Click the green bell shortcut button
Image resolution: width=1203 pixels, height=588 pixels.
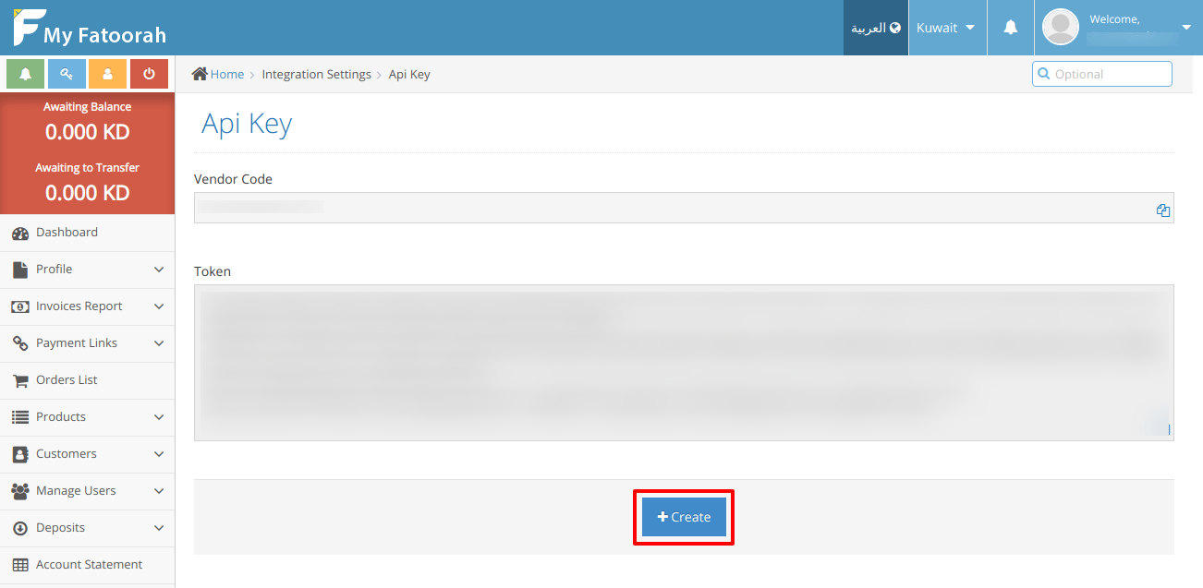[26, 74]
